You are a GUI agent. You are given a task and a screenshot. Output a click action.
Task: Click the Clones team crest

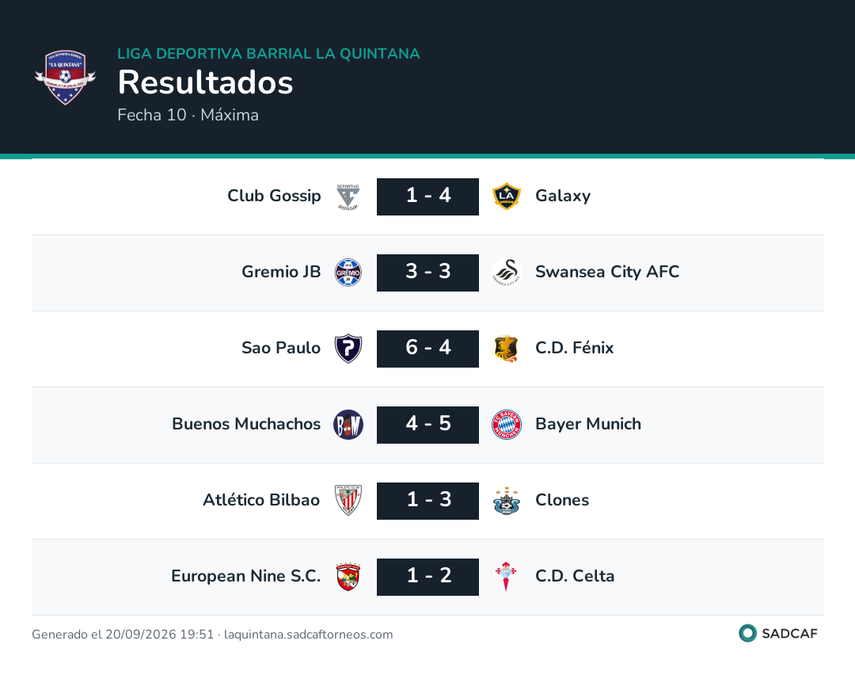coord(507,501)
